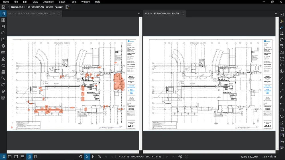The width and height of the screenshot is (285, 160).
Task: Select the Pan hand tool
Action: click(81, 157)
